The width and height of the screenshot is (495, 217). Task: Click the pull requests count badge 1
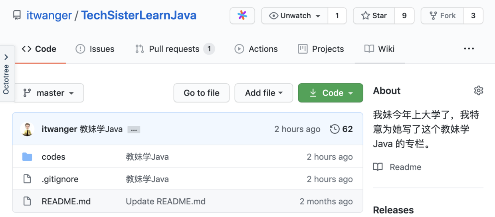[x=209, y=49]
